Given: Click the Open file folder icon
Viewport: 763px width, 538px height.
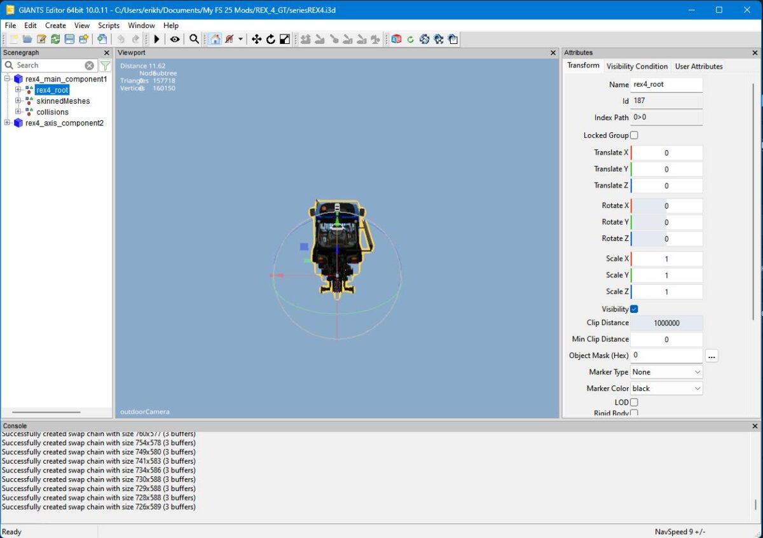Looking at the screenshot, I should pos(27,39).
